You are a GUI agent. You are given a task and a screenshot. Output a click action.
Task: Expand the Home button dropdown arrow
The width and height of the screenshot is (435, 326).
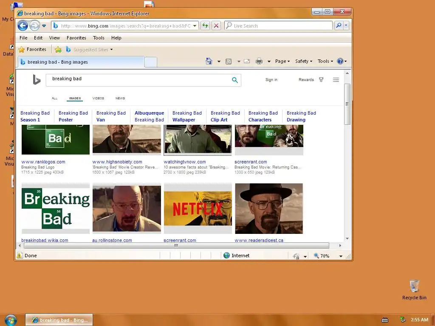pos(219,62)
